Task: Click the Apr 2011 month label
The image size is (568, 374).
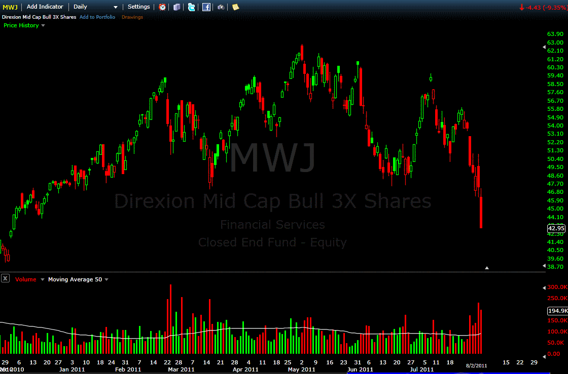Action: pos(245,369)
